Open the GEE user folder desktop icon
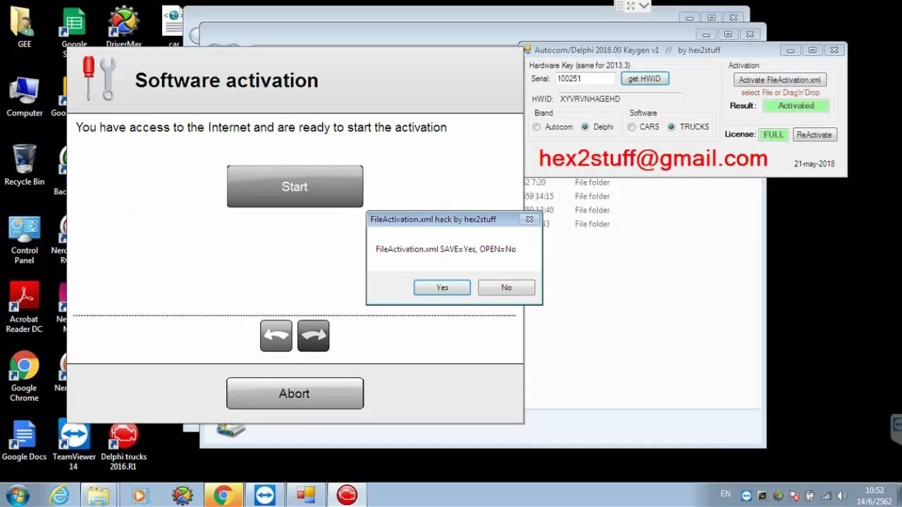902x507 pixels. [x=24, y=27]
